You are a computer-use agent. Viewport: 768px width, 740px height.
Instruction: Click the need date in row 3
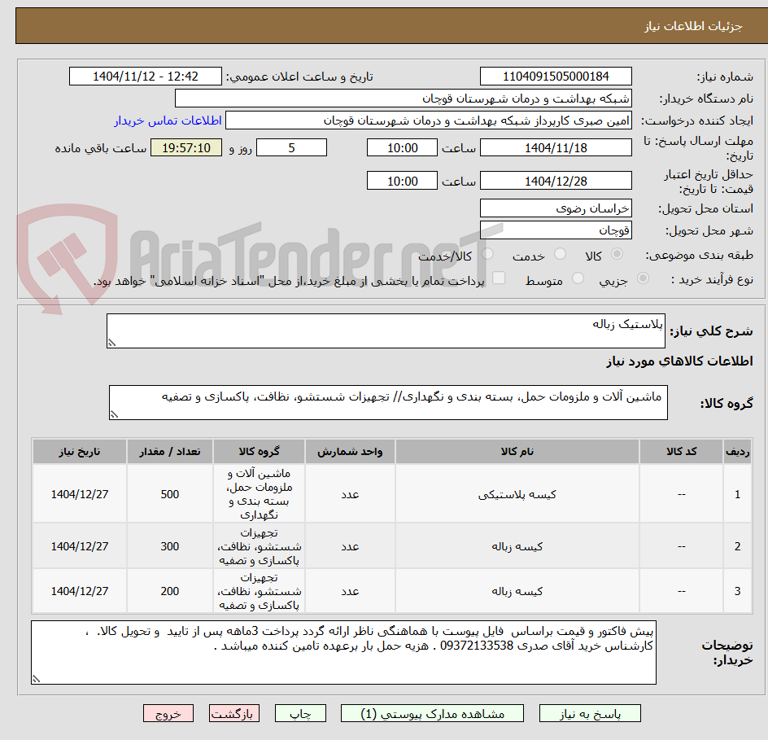[80, 592]
